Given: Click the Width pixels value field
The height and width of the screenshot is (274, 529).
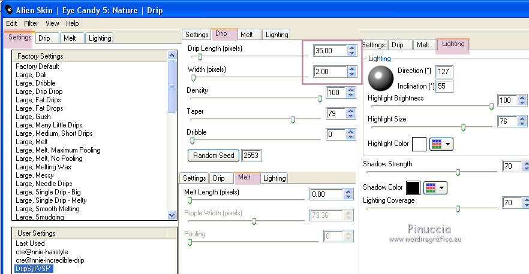Looking at the screenshot, I should point(330,71).
